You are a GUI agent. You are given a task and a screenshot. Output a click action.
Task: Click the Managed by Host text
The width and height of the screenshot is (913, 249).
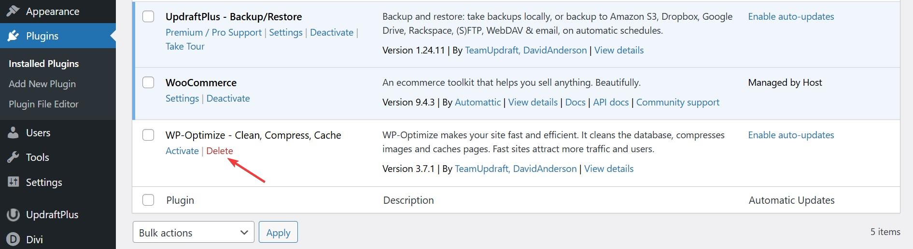tap(785, 82)
